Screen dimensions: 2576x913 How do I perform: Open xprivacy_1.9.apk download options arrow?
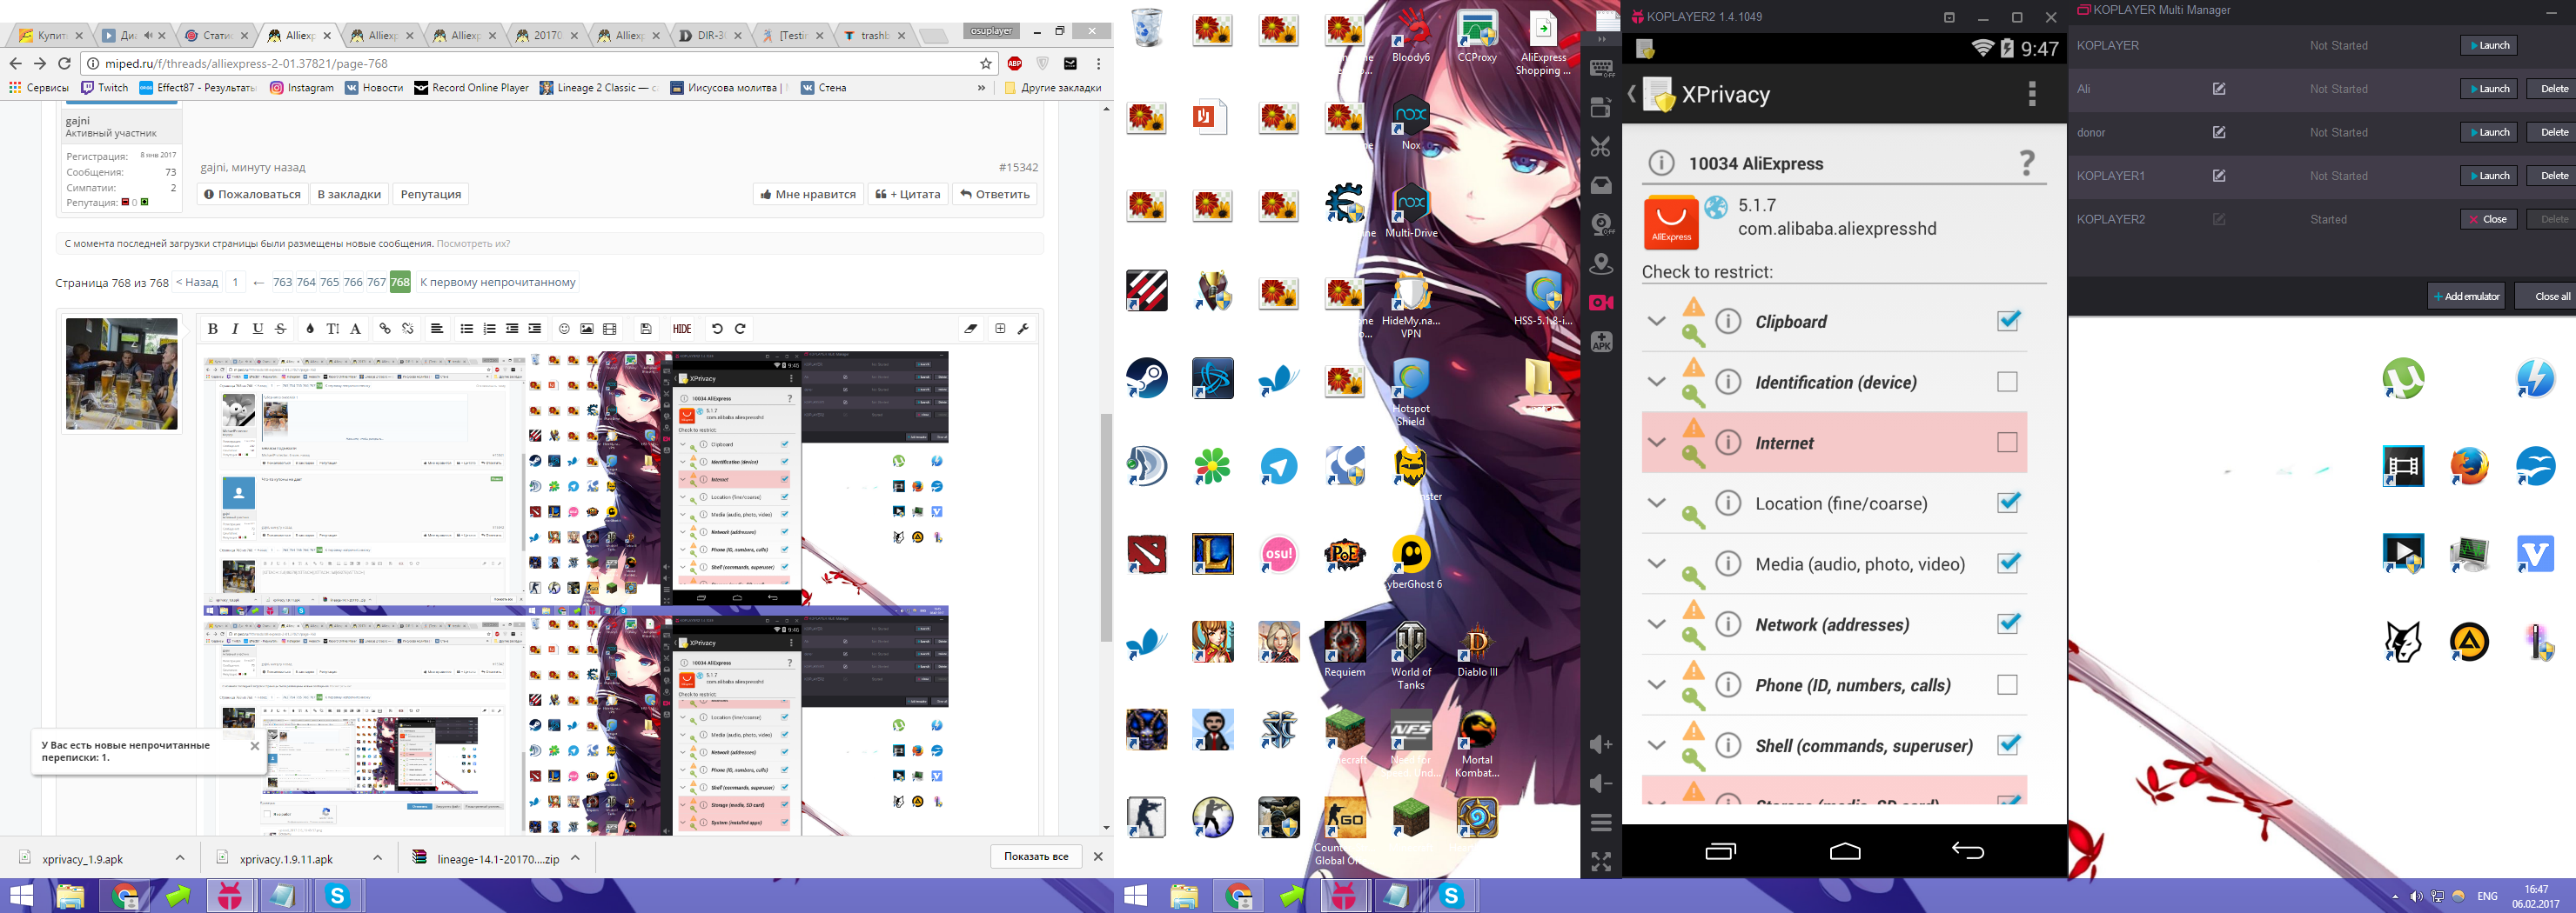(180, 858)
